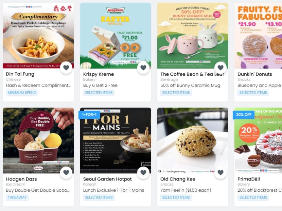The height and width of the screenshot is (211, 282).
Task: Like the Haagen Dazs deal
Action: click(x=66, y=173)
